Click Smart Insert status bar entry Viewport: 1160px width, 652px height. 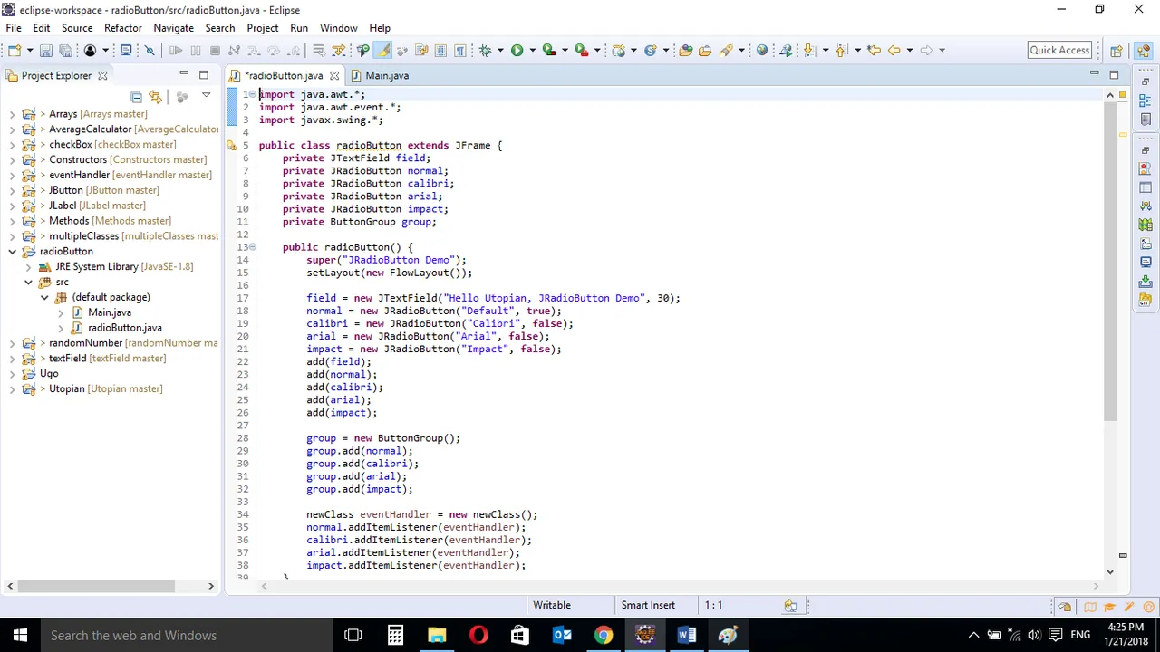point(648,605)
